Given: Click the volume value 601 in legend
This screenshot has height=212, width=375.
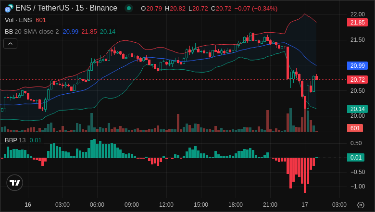Looking at the screenshot, I should (x=41, y=20).
